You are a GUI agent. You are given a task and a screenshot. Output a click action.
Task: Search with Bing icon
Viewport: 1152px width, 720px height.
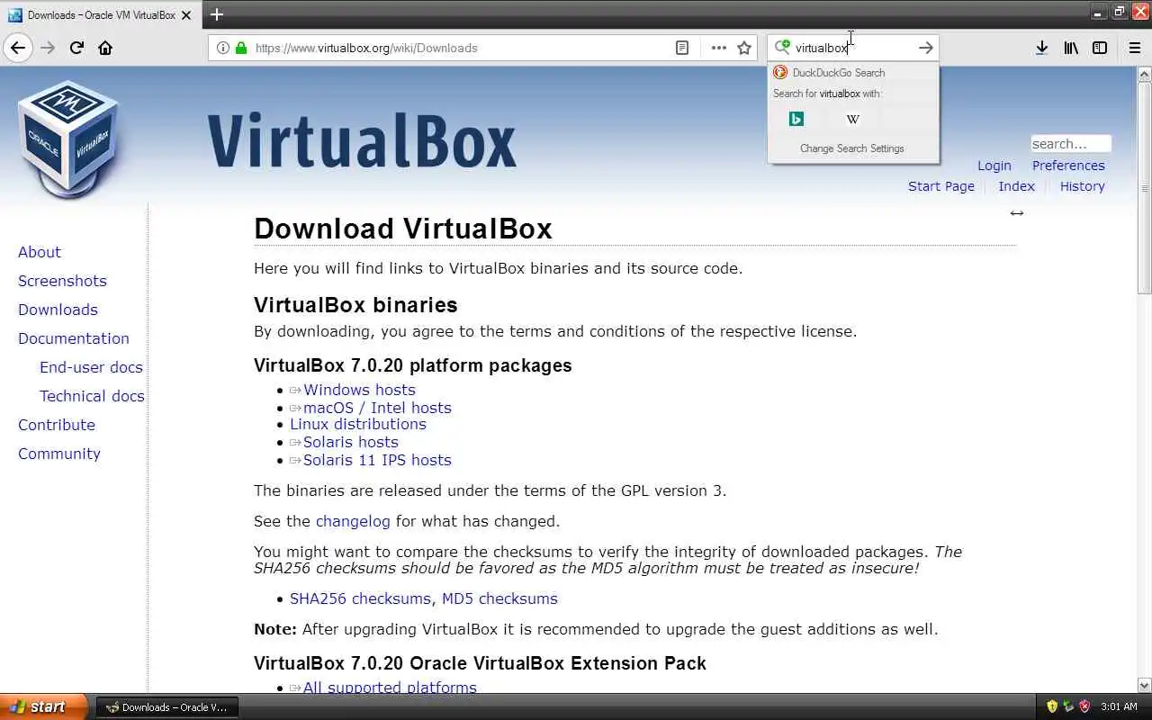pyautogui.click(x=796, y=119)
